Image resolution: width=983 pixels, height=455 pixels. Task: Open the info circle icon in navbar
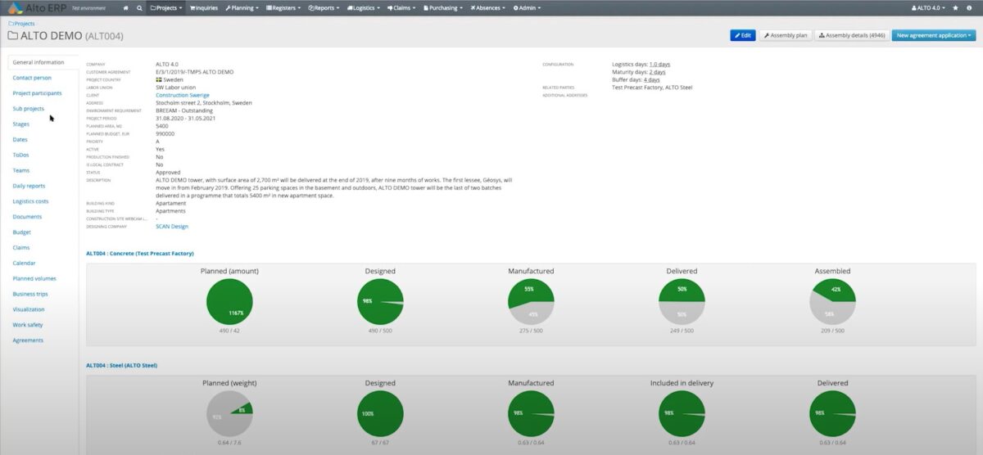click(969, 7)
